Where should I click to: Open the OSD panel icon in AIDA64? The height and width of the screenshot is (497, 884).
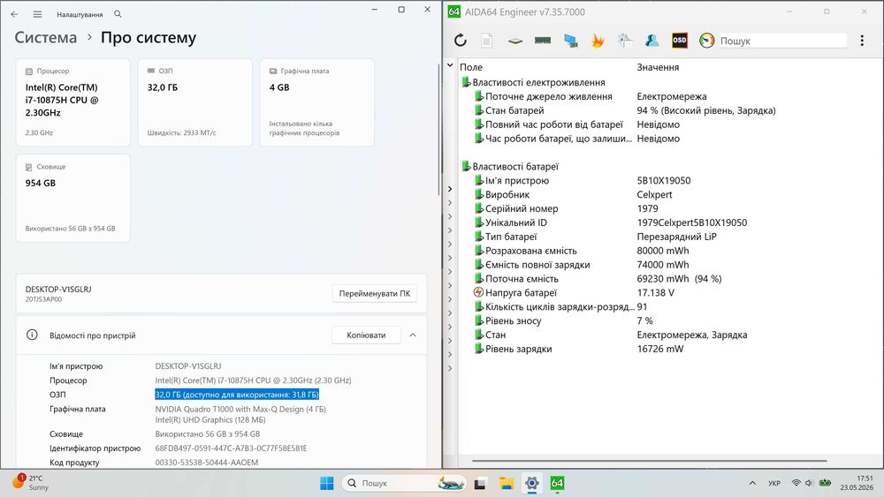679,40
